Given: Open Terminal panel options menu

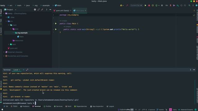Looking at the screenshot, I should 191,70.
